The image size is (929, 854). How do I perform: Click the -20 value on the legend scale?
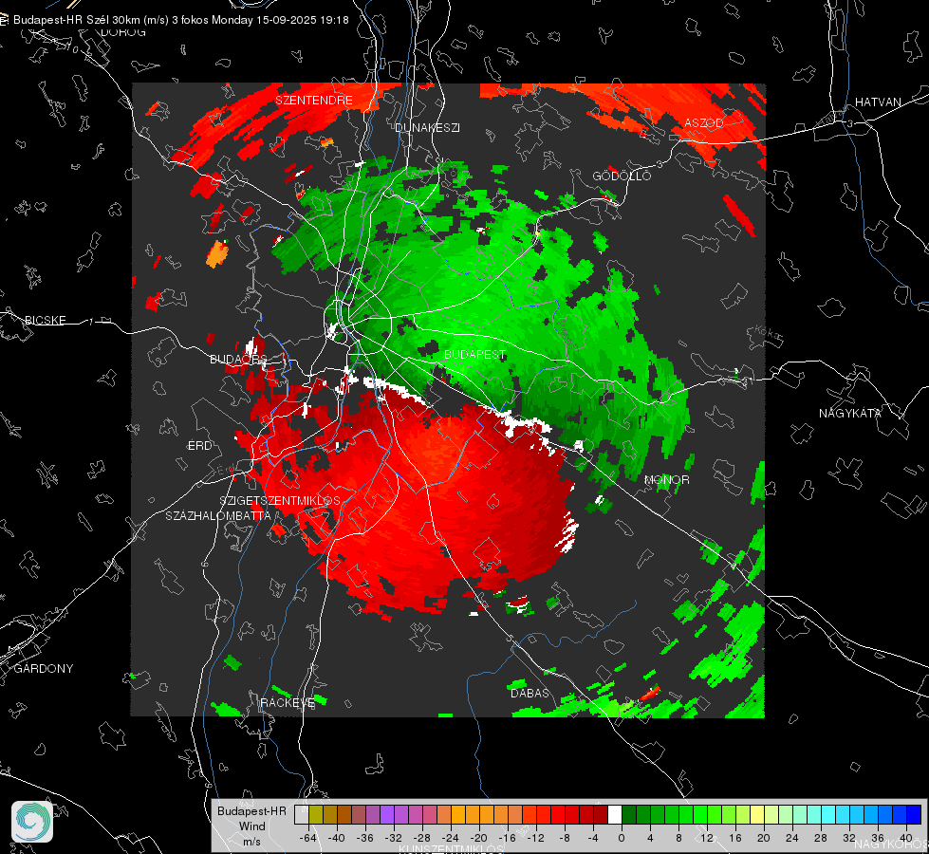[478, 838]
